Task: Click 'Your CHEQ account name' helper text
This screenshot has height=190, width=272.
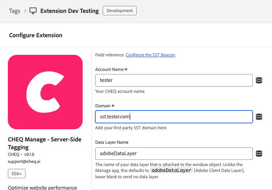Action: point(120,91)
